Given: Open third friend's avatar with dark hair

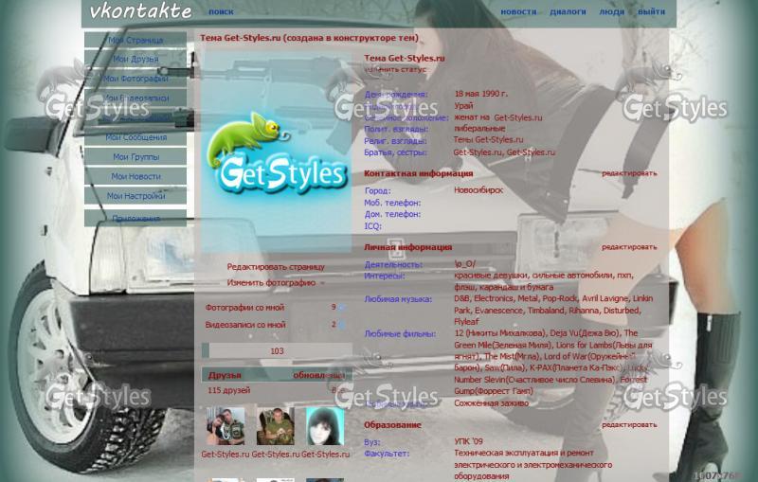Looking at the screenshot, I should 325,426.
